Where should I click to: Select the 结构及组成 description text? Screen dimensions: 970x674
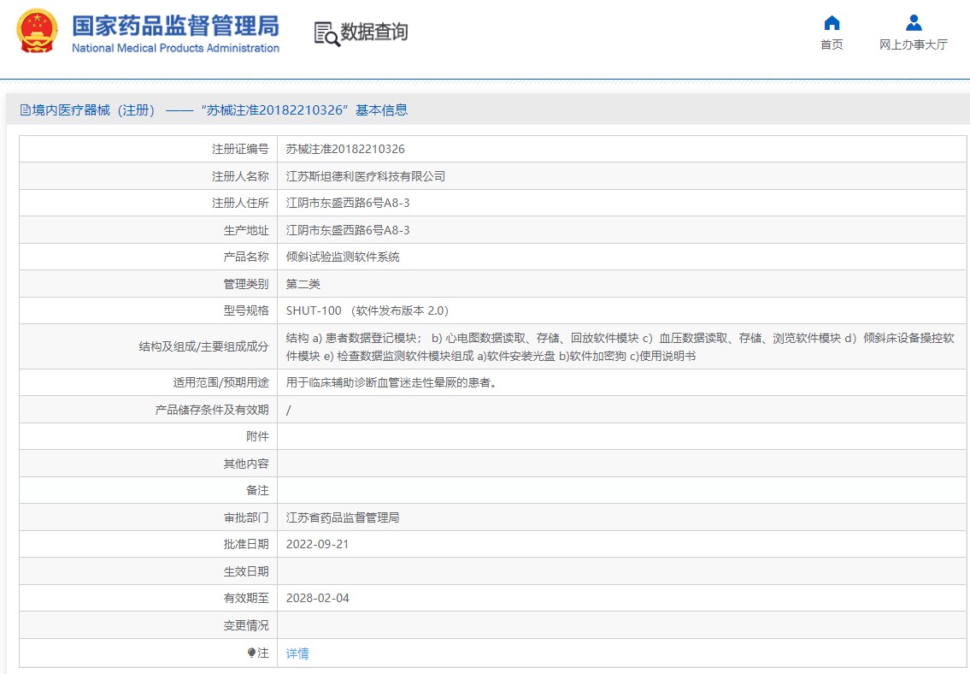pyautogui.click(x=620, y=346)
